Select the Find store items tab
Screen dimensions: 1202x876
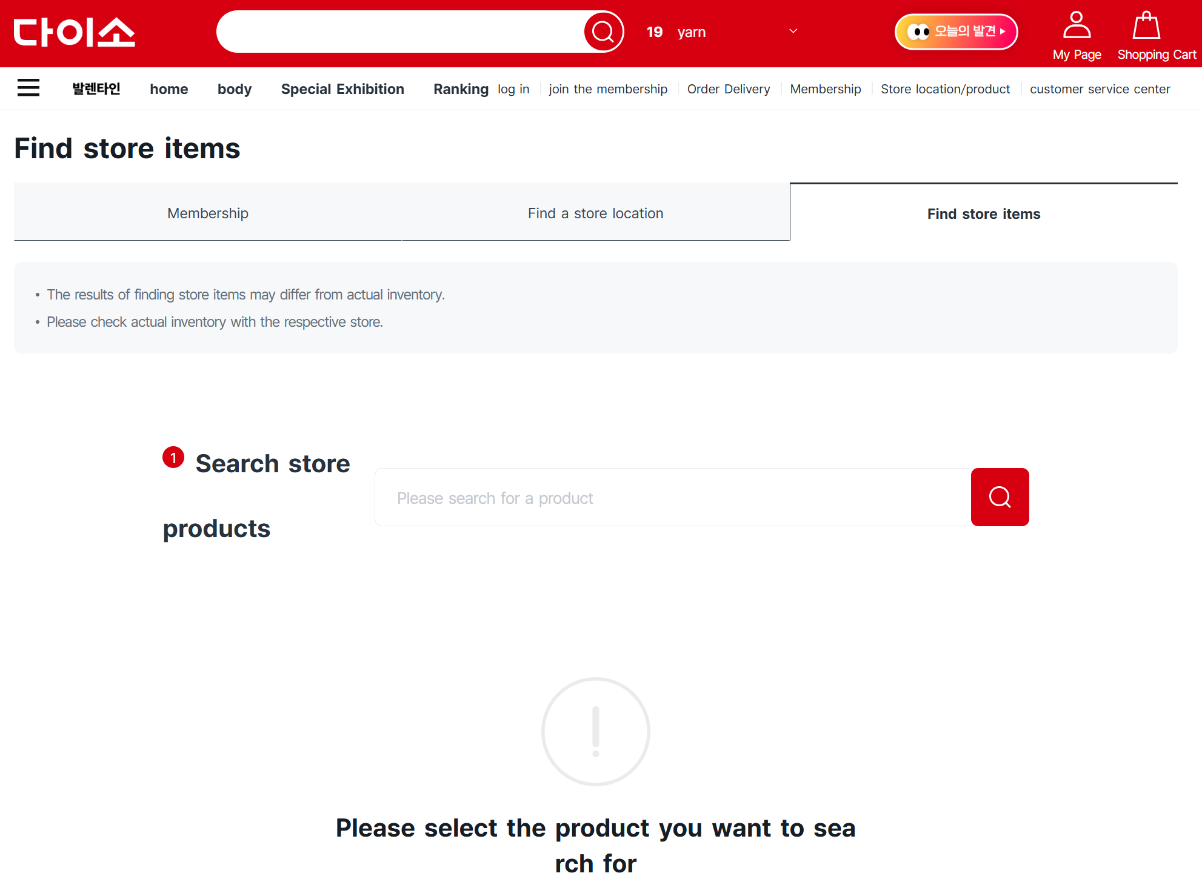point(983,213)
